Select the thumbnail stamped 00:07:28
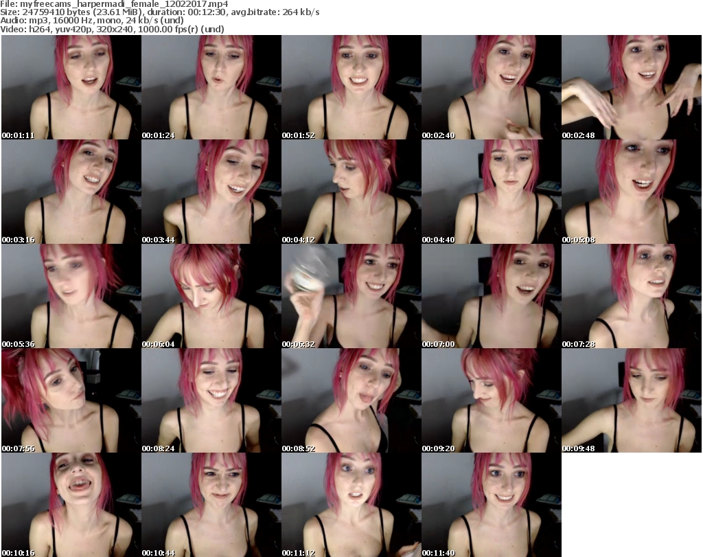This screenshot has height=557, width=703. [x=632, y=296]
